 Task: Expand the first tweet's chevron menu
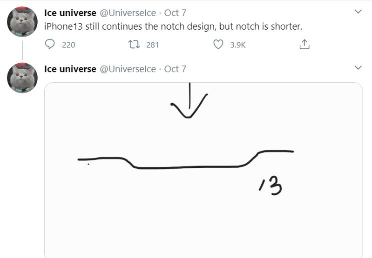click(358, 12)
